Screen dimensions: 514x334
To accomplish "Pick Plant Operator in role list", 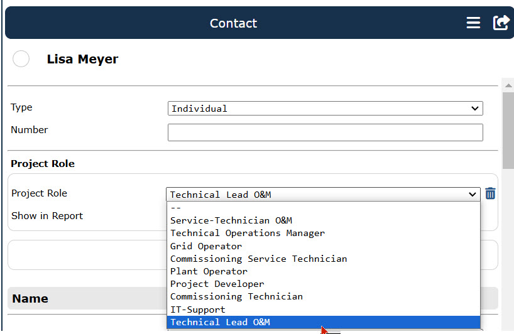I will pos(323,271).
